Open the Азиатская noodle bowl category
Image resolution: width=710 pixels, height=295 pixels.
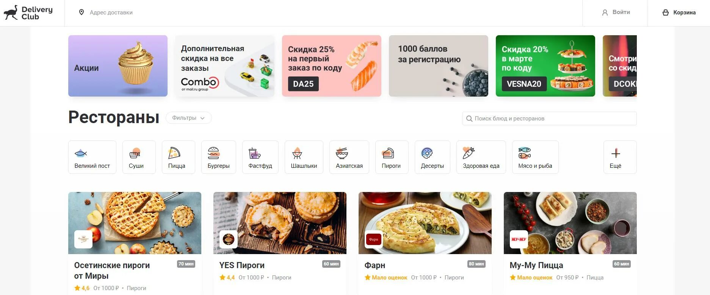(x=349, y=157)
